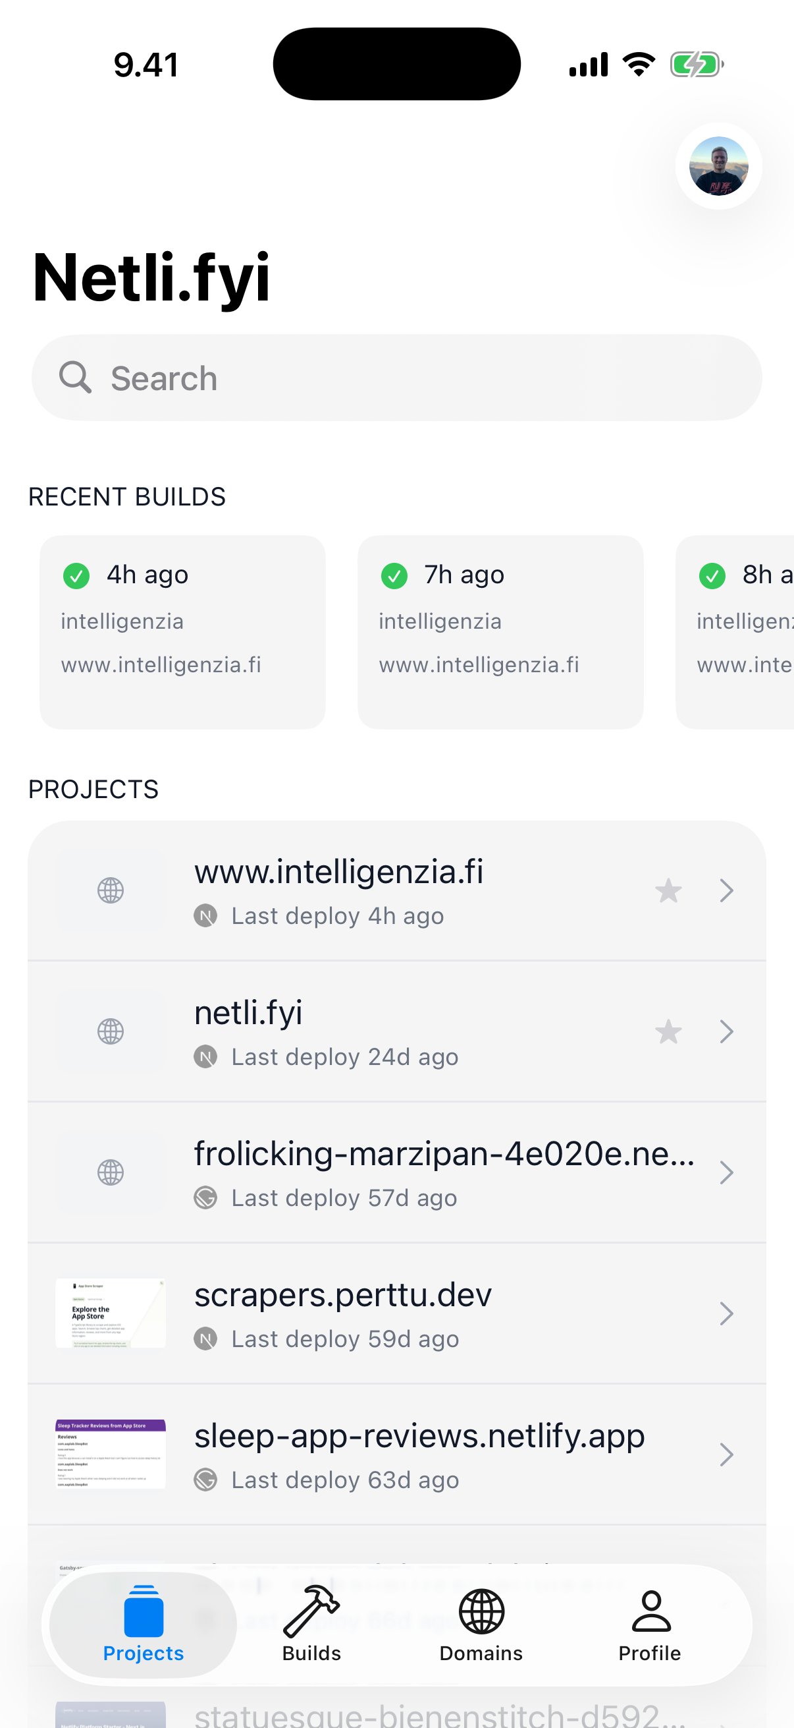Tap the search magnifier icon
The image size is (794, 1728).
pos(76,377)
